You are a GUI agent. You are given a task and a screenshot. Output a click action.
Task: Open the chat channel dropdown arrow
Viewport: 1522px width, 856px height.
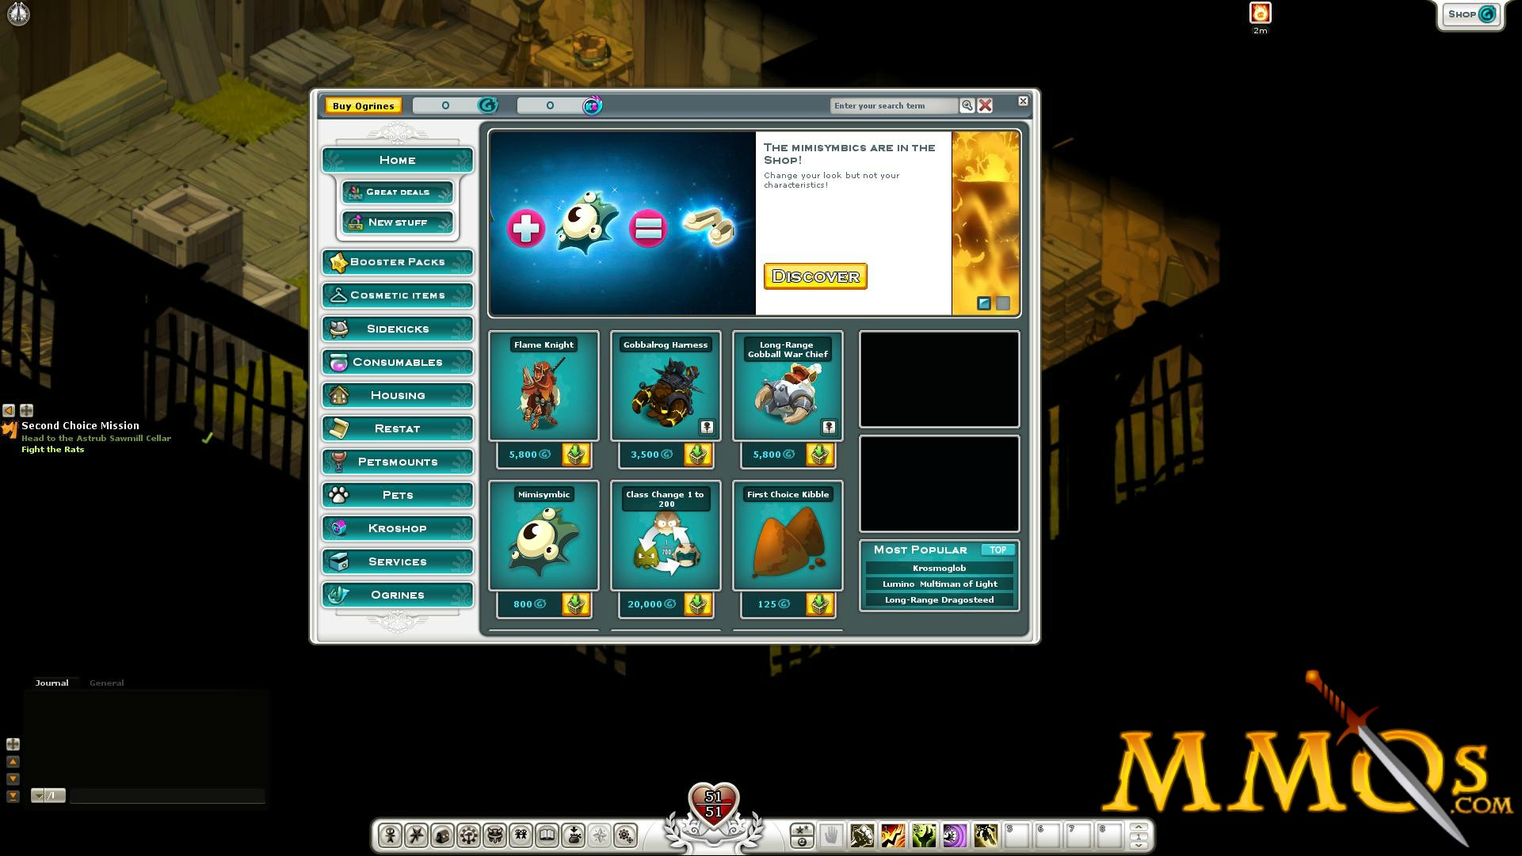37,796
